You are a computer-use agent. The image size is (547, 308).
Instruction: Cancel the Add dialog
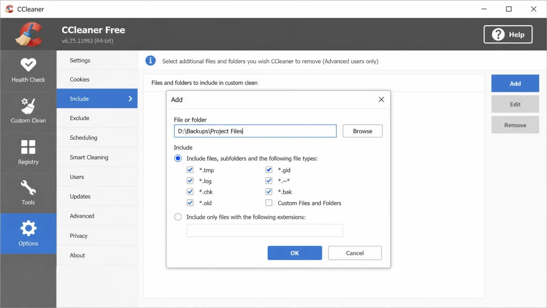355,253
